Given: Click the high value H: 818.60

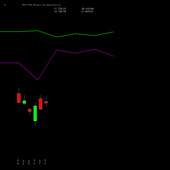Looking at the screenshot, I should pos(88,9).
